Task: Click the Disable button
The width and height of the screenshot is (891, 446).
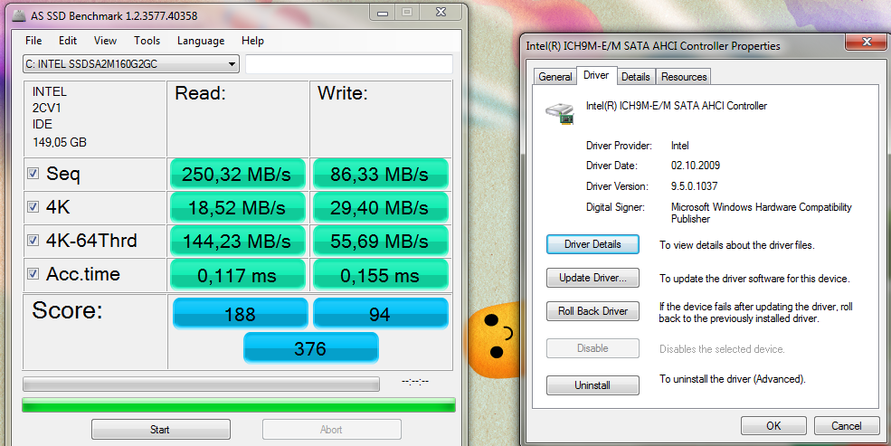Action: (x=592, y=348)
